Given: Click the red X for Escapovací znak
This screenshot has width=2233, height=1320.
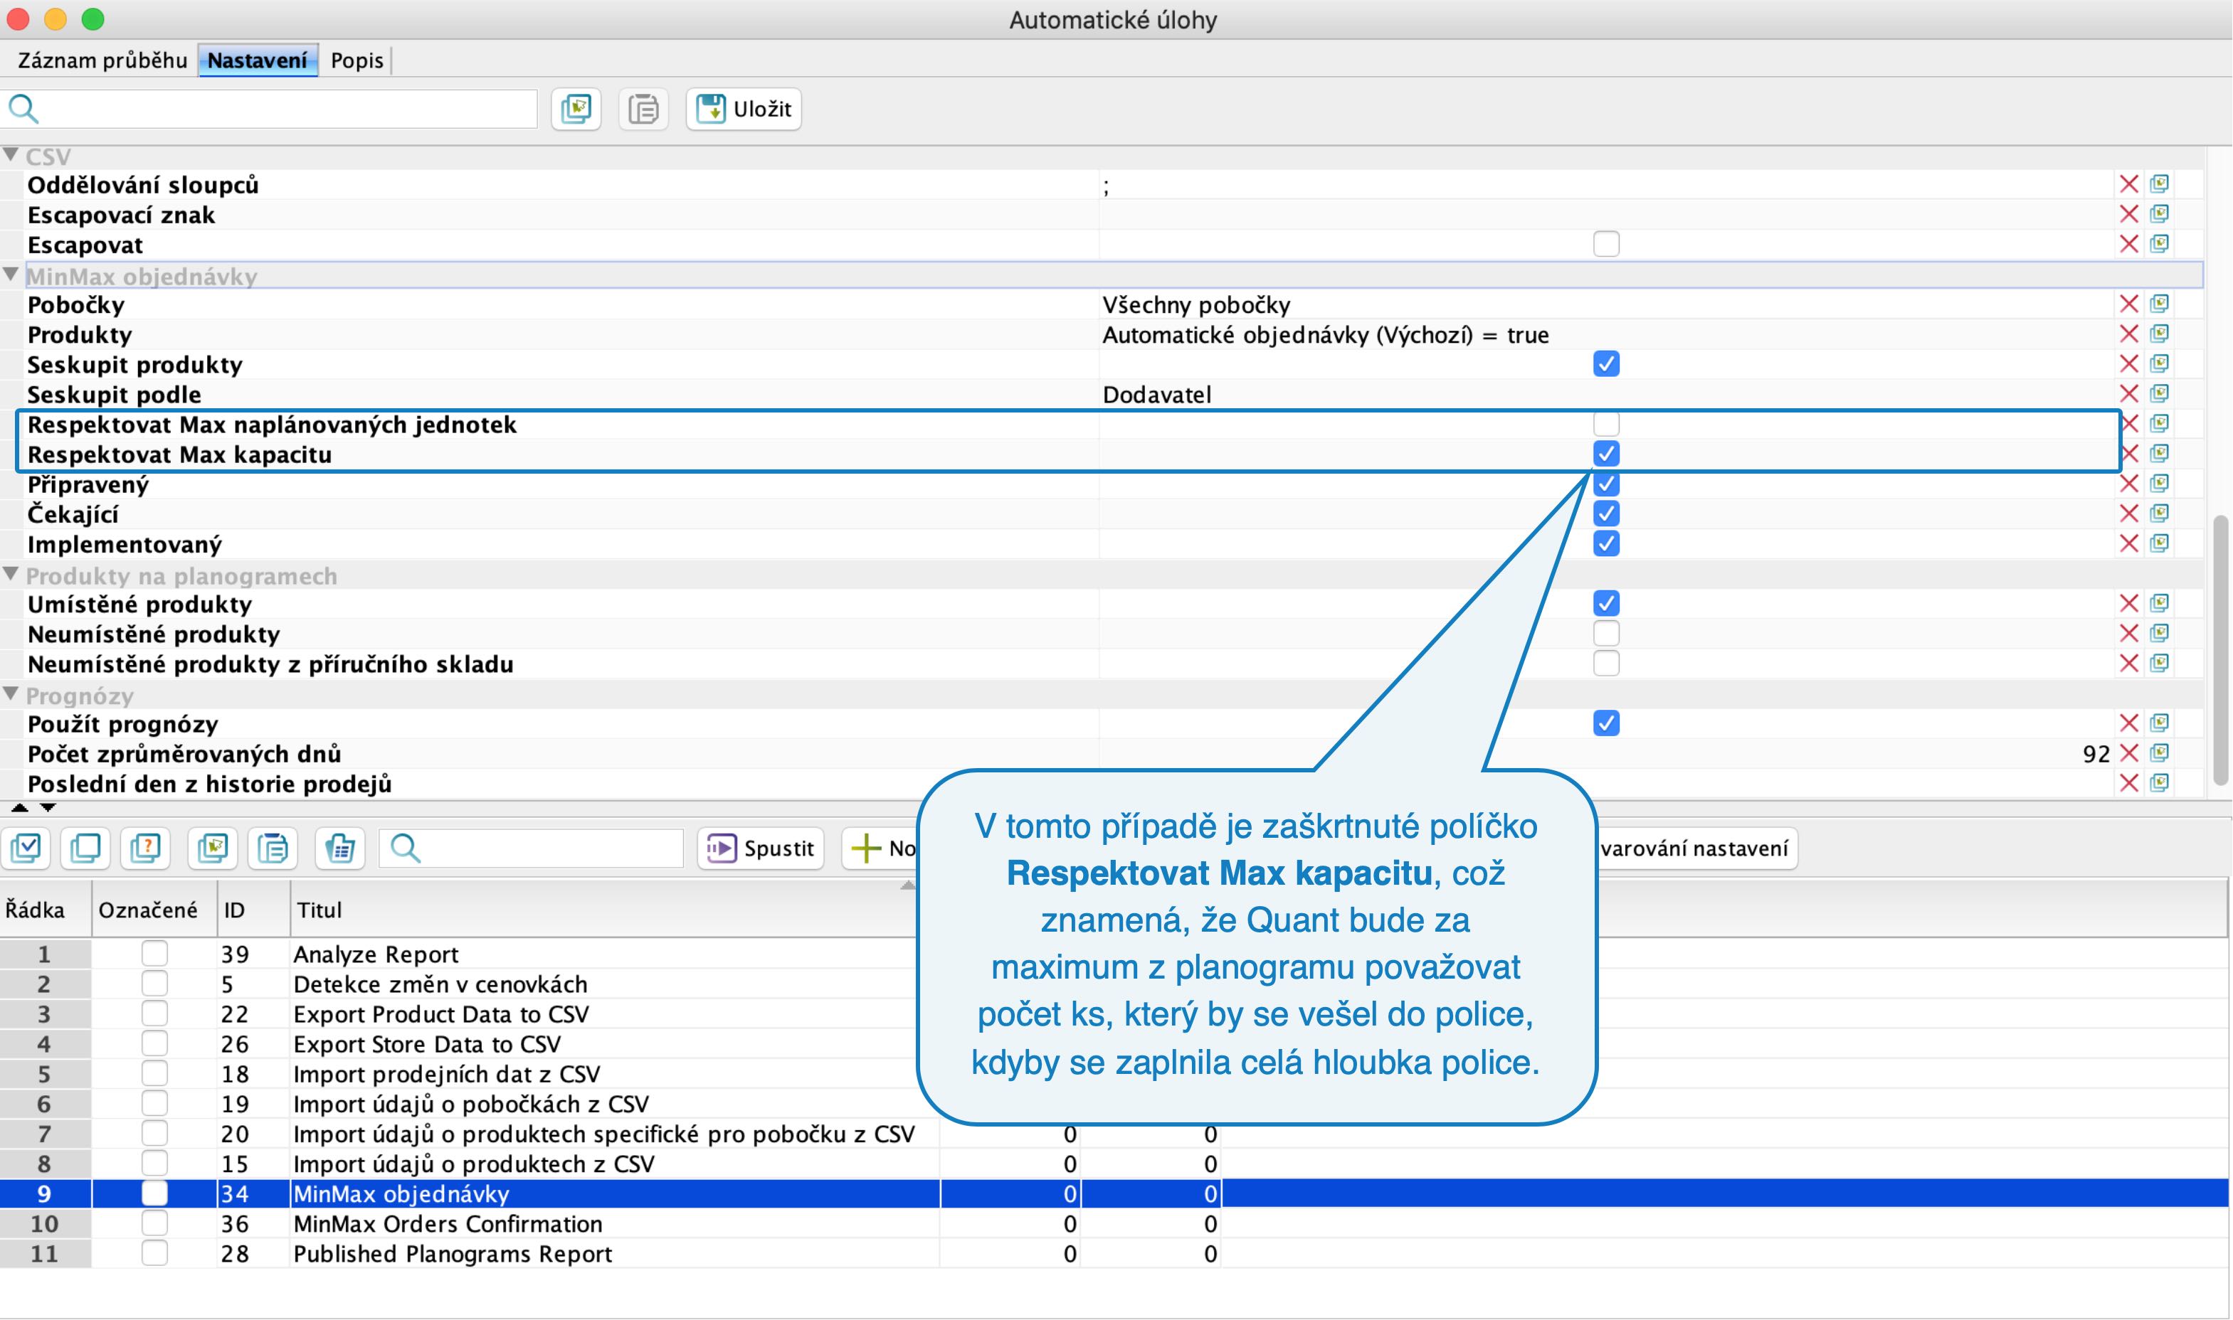Looking at the screenshot, I should [2129, 214].
